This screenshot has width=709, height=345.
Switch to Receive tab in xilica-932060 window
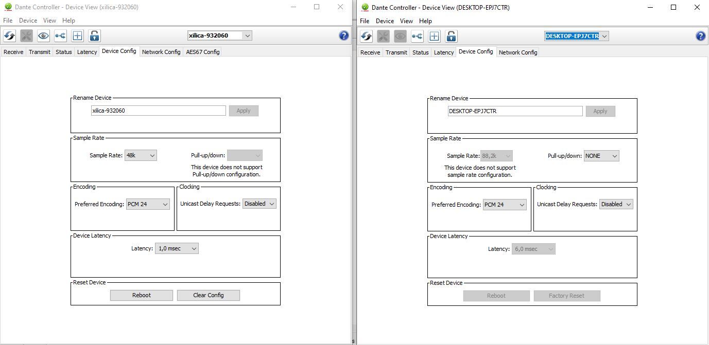coord(13,52)
